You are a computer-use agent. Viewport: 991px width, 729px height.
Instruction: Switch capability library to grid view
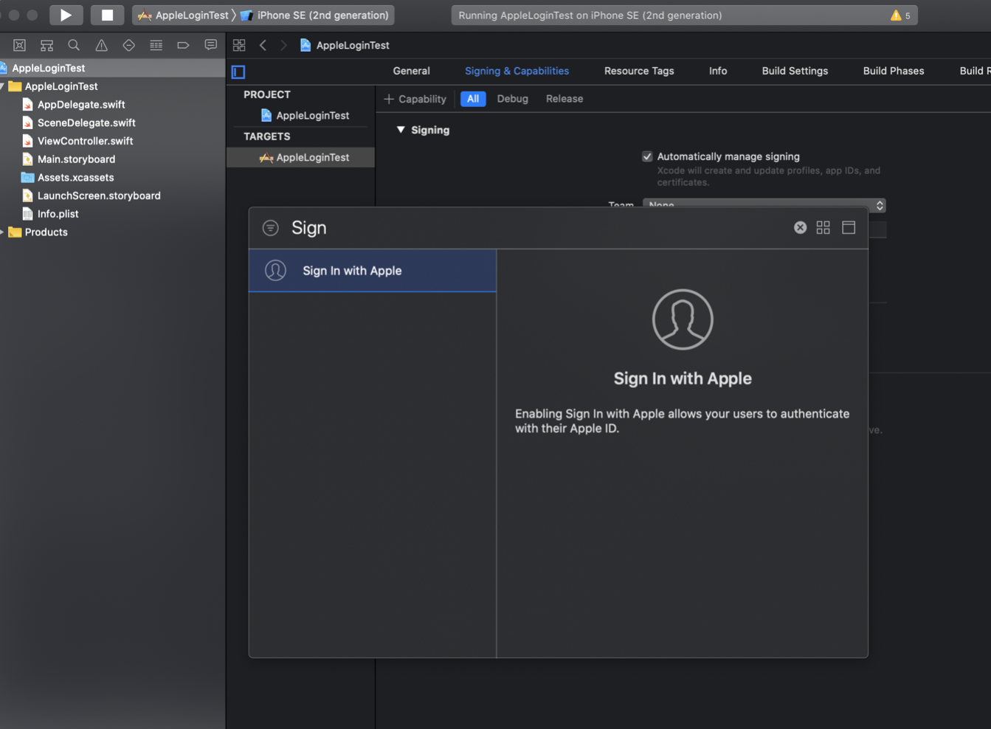click(x=823, y=227)
